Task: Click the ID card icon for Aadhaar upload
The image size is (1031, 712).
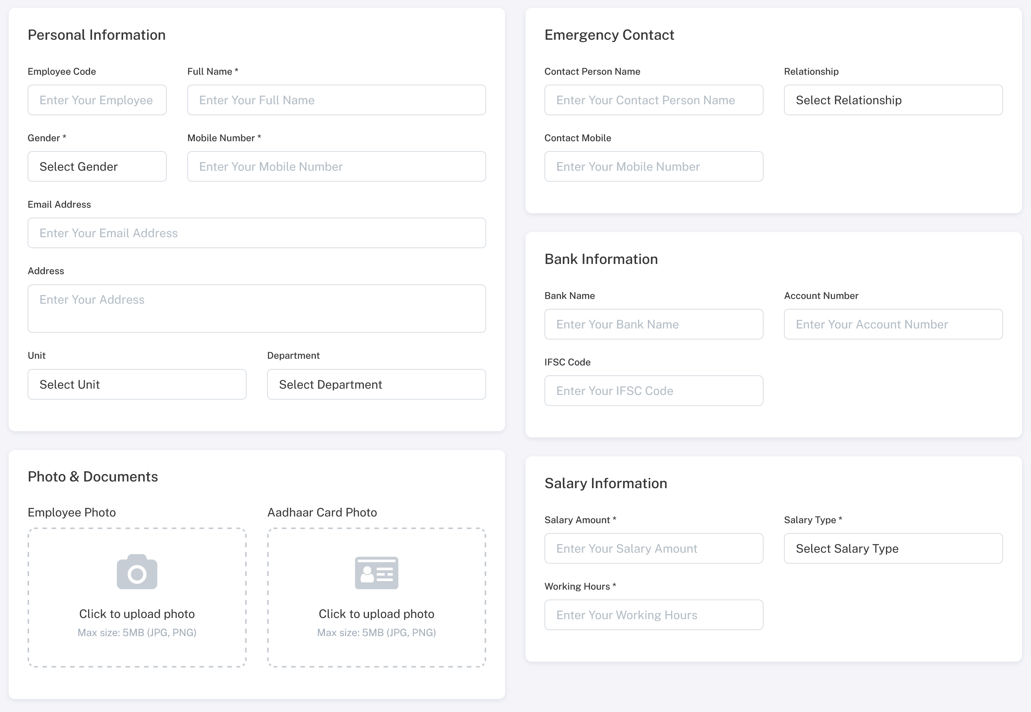Action: pos(376,573)
